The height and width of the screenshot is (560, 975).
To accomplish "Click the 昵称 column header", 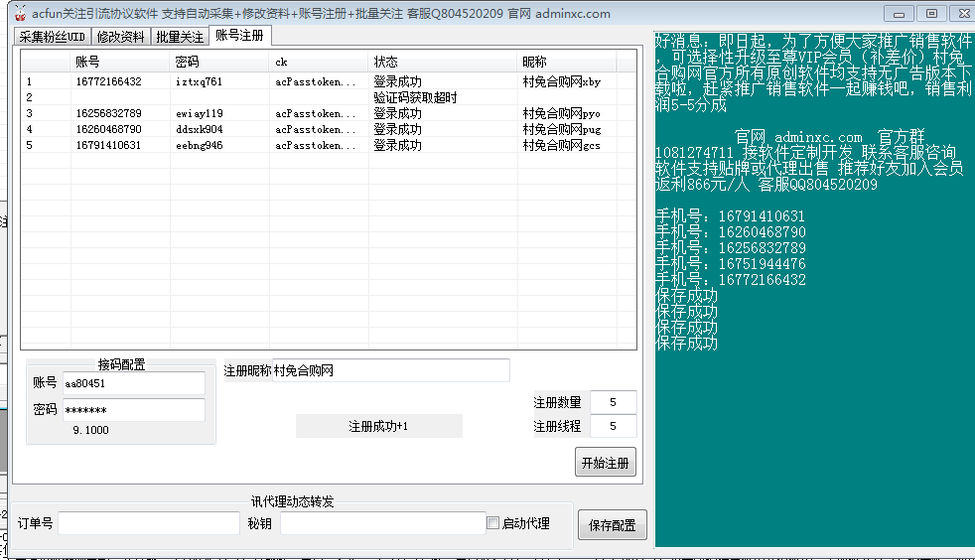I will click(x=576, y=62).
